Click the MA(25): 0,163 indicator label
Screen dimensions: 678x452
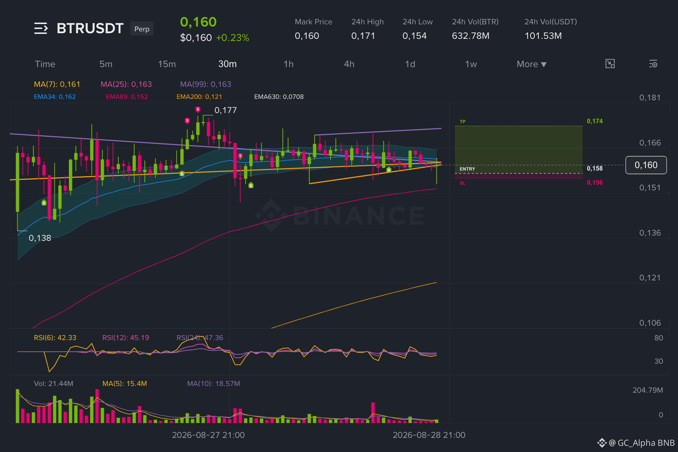[126, 84]
